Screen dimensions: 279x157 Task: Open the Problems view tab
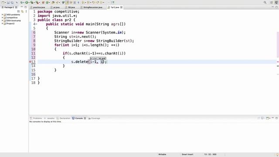[36, 118]
